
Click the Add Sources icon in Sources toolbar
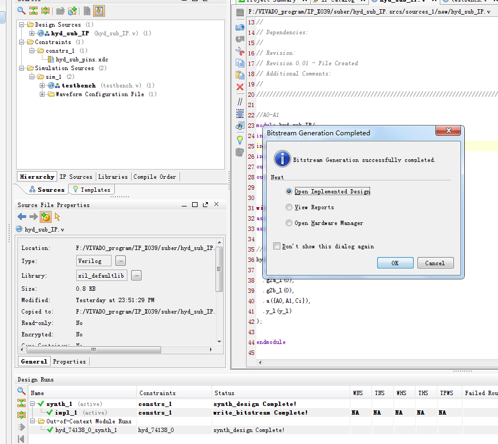pyautogui.click(x=72, y=10)
